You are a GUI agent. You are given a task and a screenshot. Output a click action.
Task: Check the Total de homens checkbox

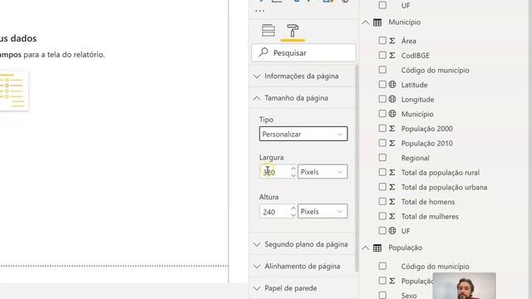pos(382,201)
